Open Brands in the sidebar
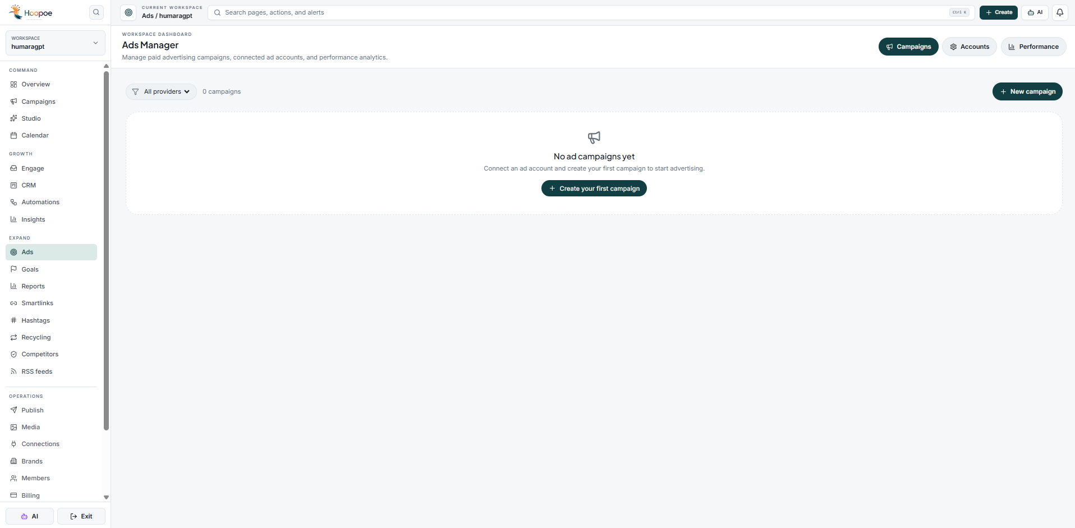The height and width of the screenshot is (528, 1075). coord(51,461)
